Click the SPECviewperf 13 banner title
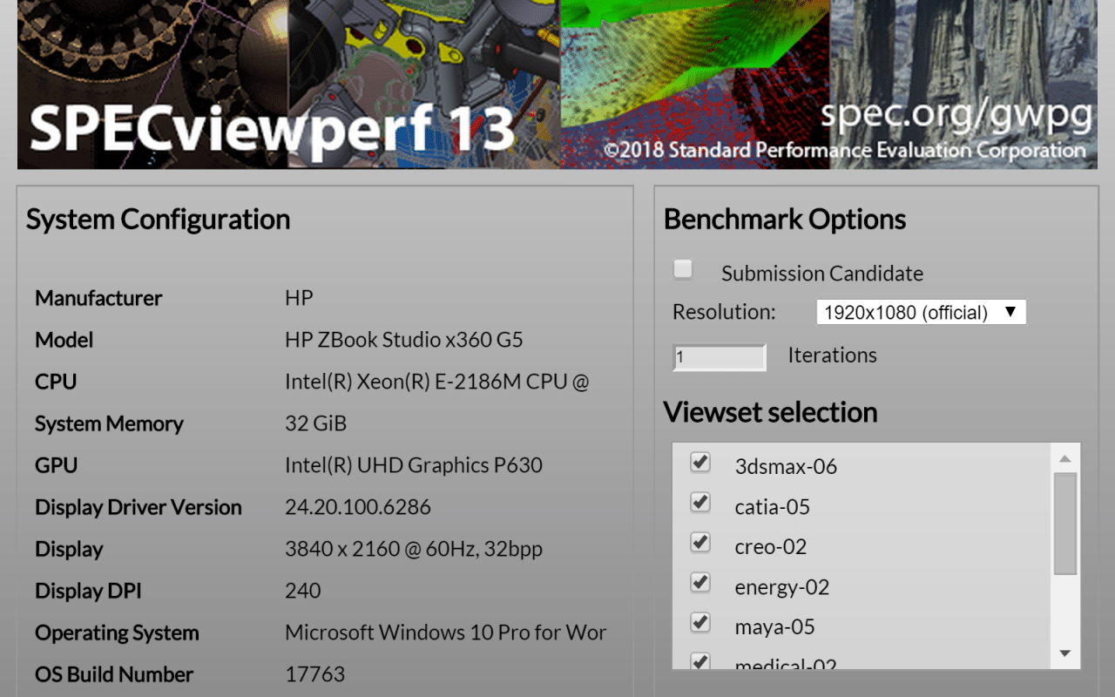This screenshot has width=1115, height=697. (272, 127)
